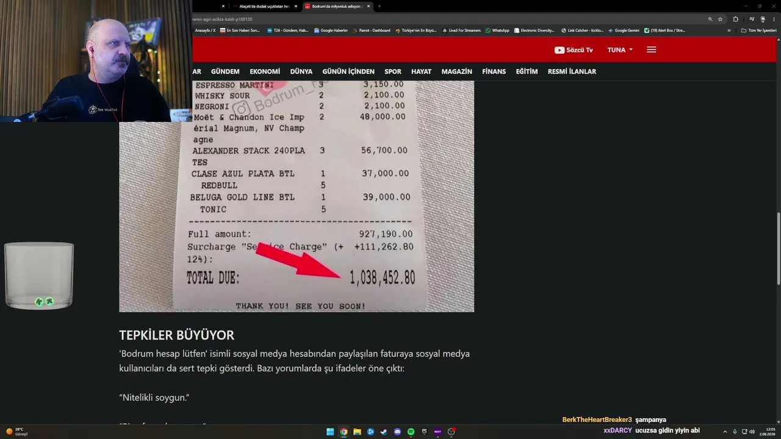Show hidden system tray icons
Screen dimensions: 781x439
(x=725, y=432)
